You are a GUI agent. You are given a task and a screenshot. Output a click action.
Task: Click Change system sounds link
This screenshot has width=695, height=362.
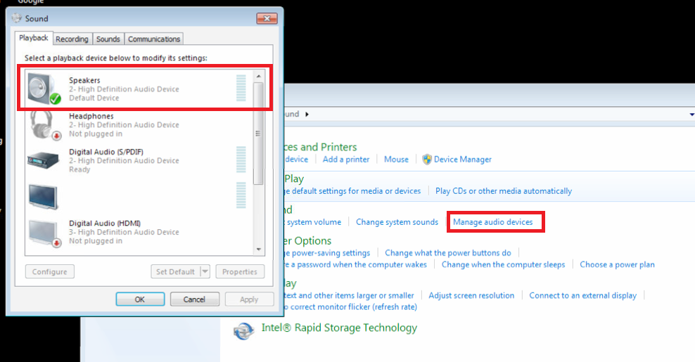(397, 222)
